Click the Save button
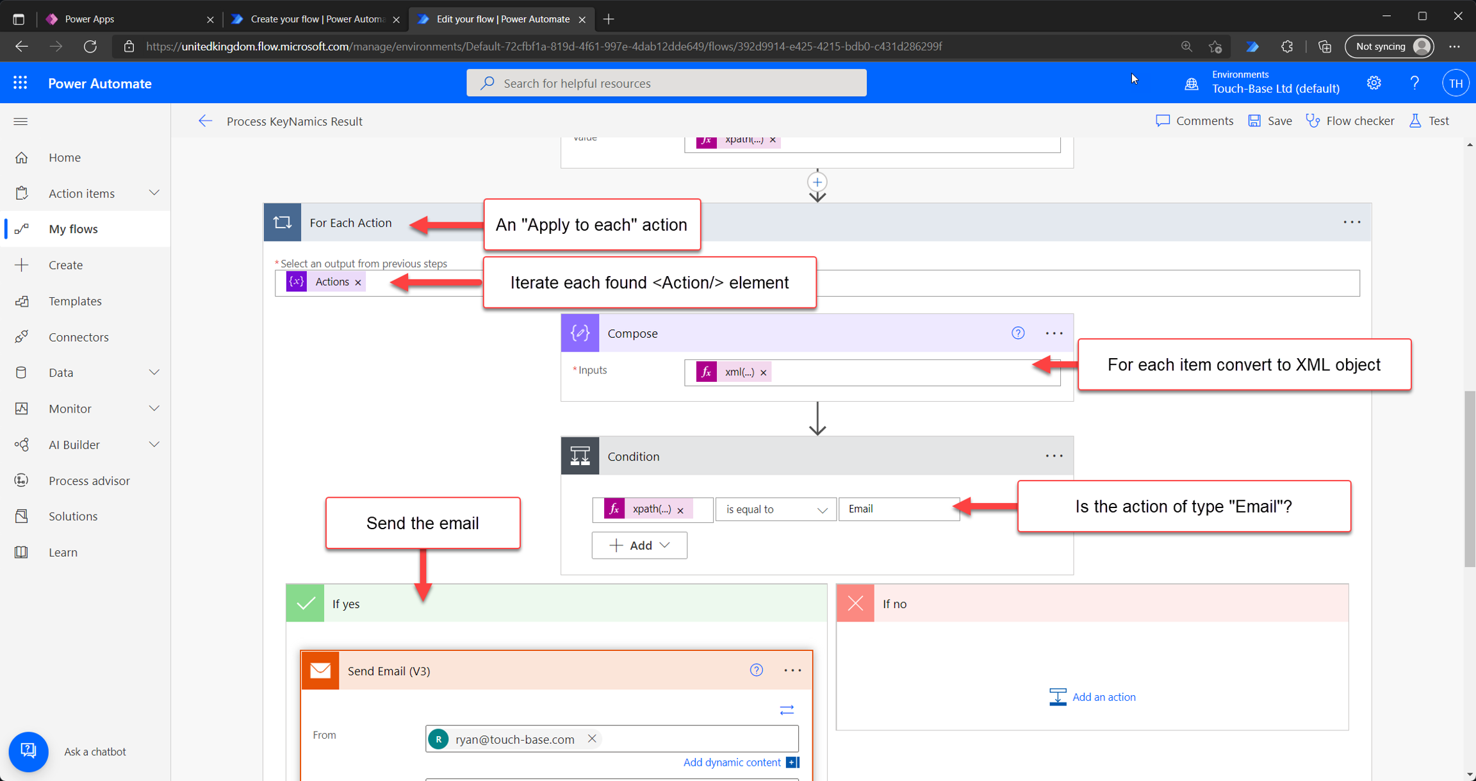The image size is (1476, 781). click(1270, 121)
